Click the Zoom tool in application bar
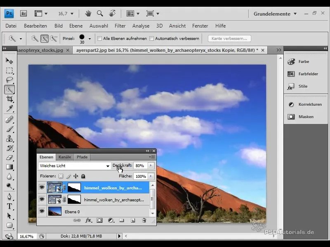Viewport: 330px width, 247px height. 100,14
